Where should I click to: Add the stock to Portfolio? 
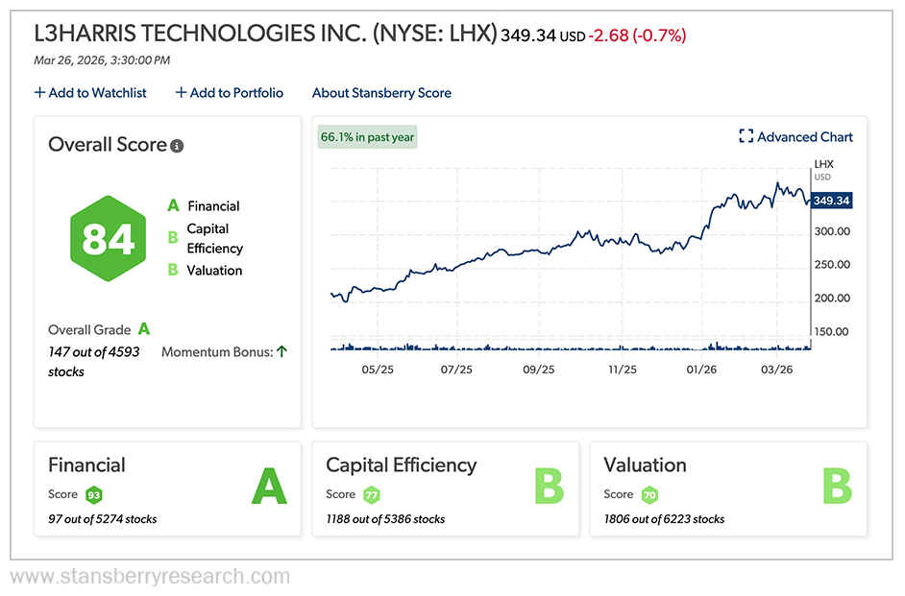[229, 93]
